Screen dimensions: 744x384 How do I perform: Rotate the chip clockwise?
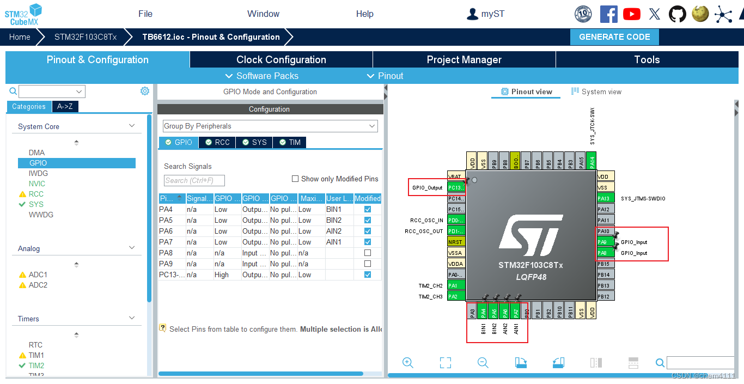coord(520,362)
